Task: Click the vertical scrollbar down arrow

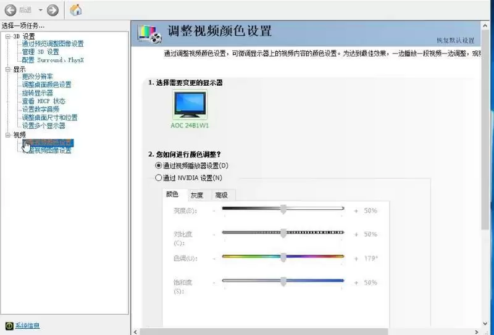Action: (485, 323)
